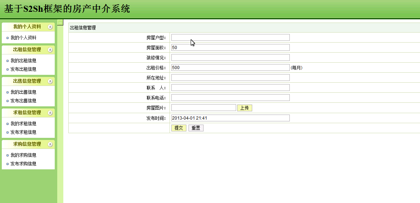This screenshot has width=420, height=203.
Task: Collapse the 出租信息管理 sidebar panel chevron
Action: [x=50, y=50]
